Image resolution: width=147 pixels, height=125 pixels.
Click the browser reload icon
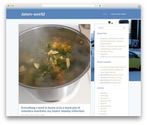pos(96,6)
